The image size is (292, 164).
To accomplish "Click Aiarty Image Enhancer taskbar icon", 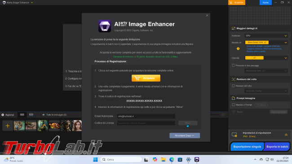I will click(x=197, y=160).
